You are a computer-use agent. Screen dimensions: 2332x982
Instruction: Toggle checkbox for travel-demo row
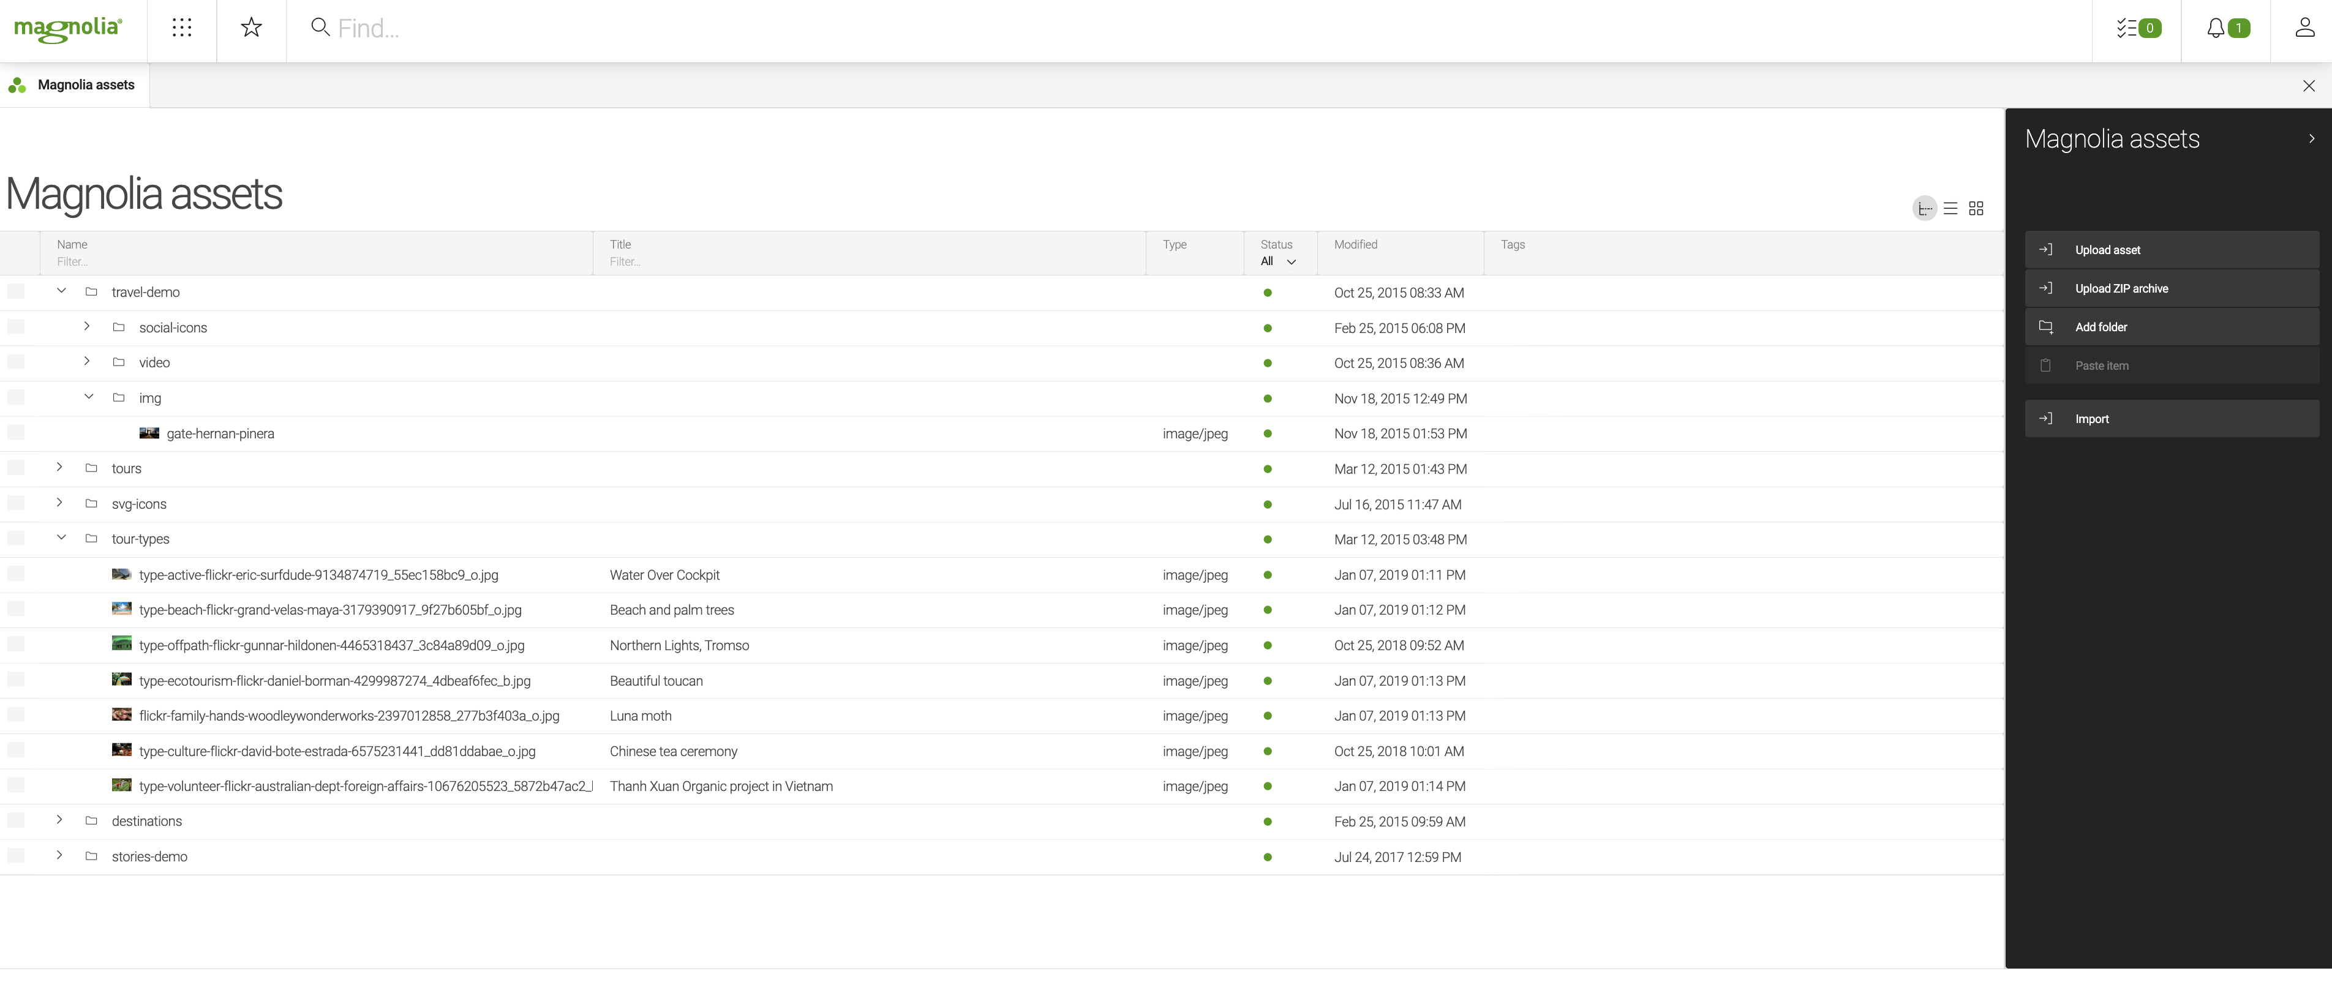pos(17,291)
